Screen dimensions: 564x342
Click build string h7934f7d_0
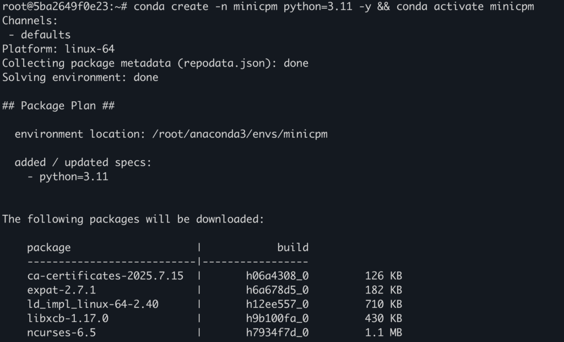point(278,332)
